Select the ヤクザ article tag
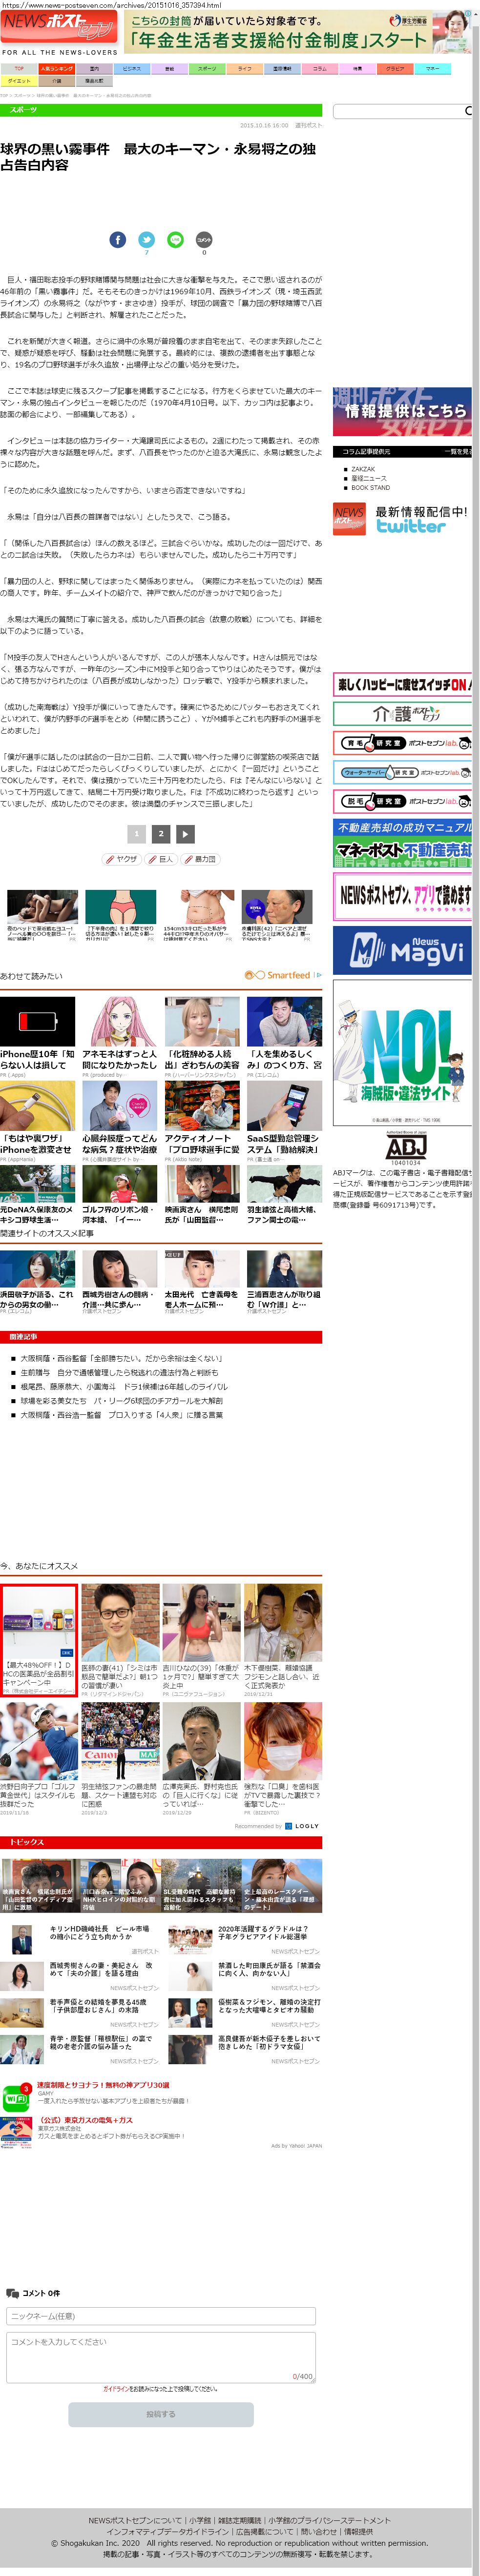The height and width of the screenshot is (2576, 480). (x=123, y=859)
